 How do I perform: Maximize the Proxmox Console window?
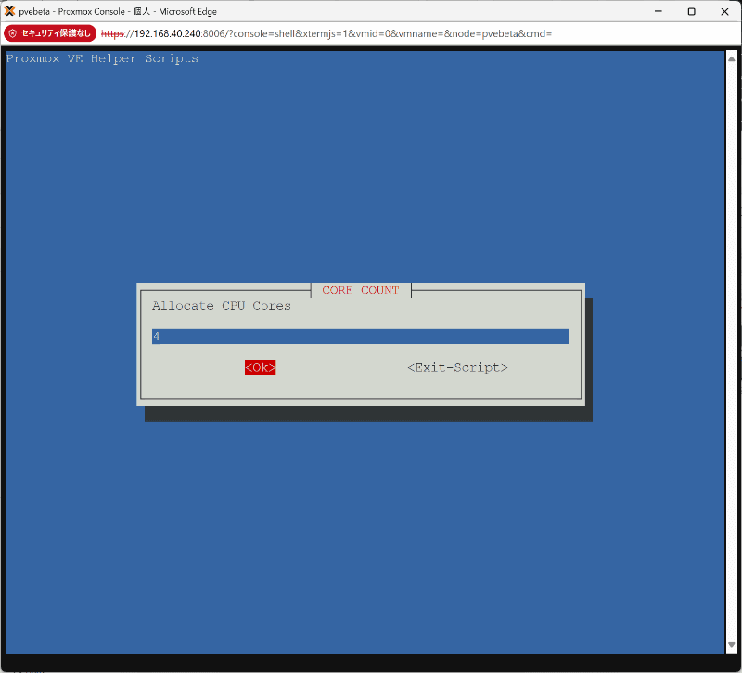(x=691, y=11)
